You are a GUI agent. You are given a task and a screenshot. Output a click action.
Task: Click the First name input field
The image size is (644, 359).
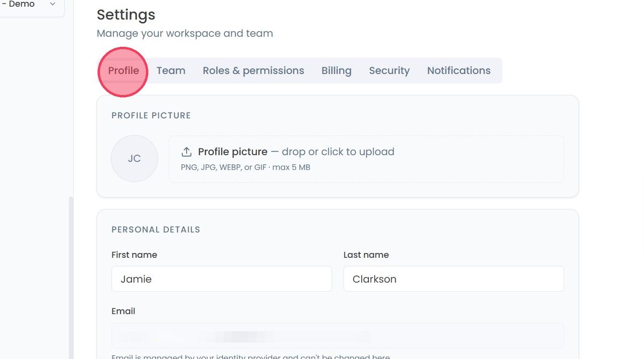[222, 279]
